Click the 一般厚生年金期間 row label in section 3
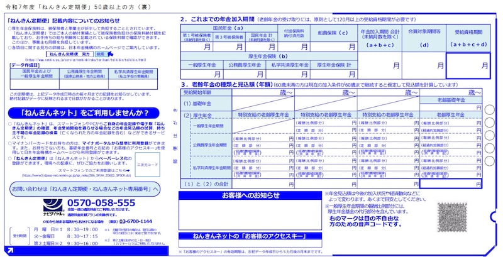Viewport: 503px width, 257px height. click(x=211, y=126)
